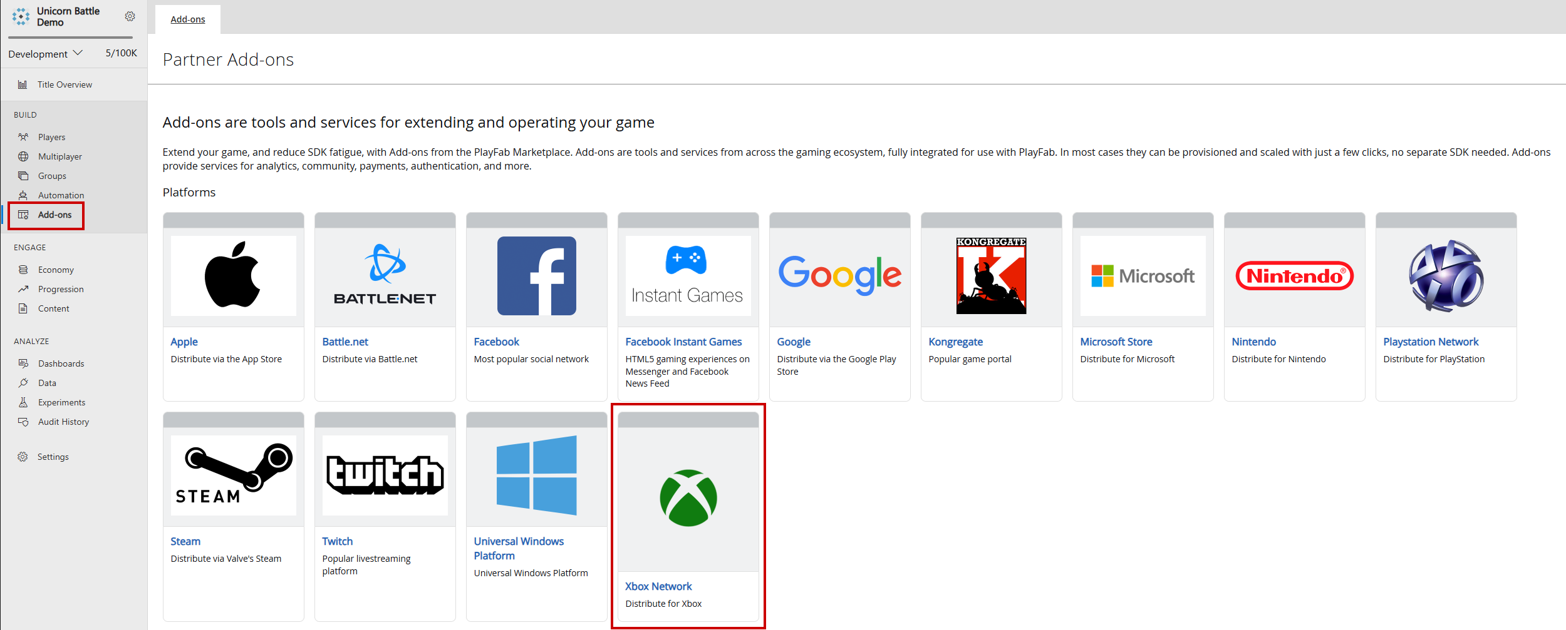Open the Twitch add-on link
This screenshot has height=630, width=1566.
point(338,541)
